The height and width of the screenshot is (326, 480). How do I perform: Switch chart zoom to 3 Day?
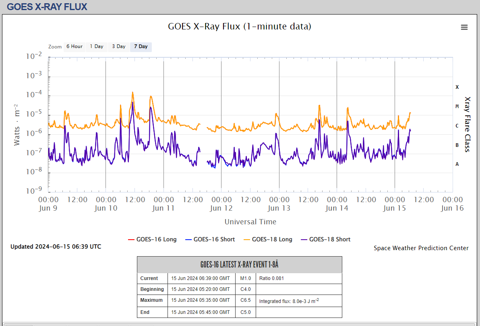point(119,46)
